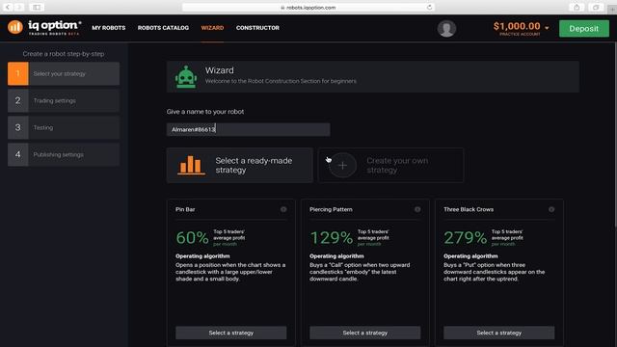
Task: Go to step 2 Trading settings
Action: point(64,100)
